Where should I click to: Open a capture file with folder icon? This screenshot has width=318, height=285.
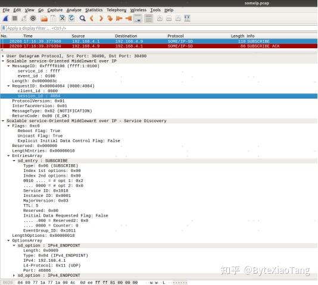(44, 18)
